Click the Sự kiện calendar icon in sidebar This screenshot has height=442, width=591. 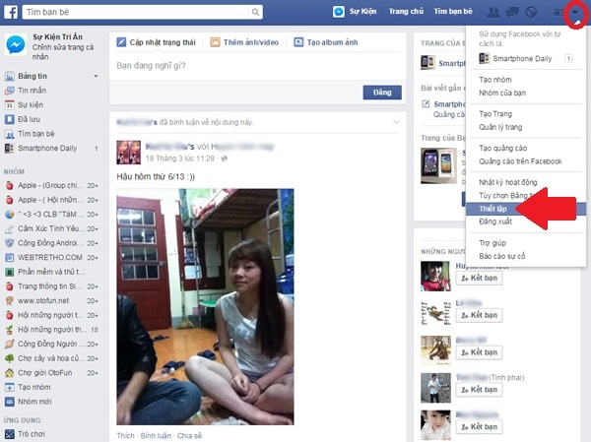coord(9,103)
